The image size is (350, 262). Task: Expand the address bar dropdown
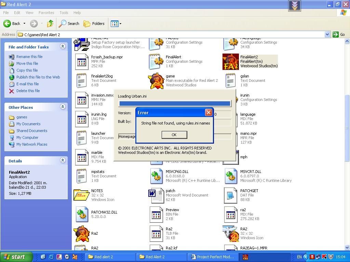327,34
